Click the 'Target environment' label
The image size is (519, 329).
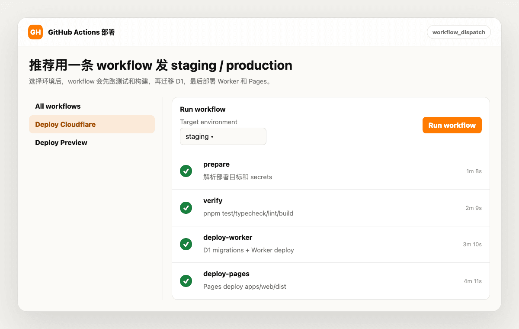point(208,122)
